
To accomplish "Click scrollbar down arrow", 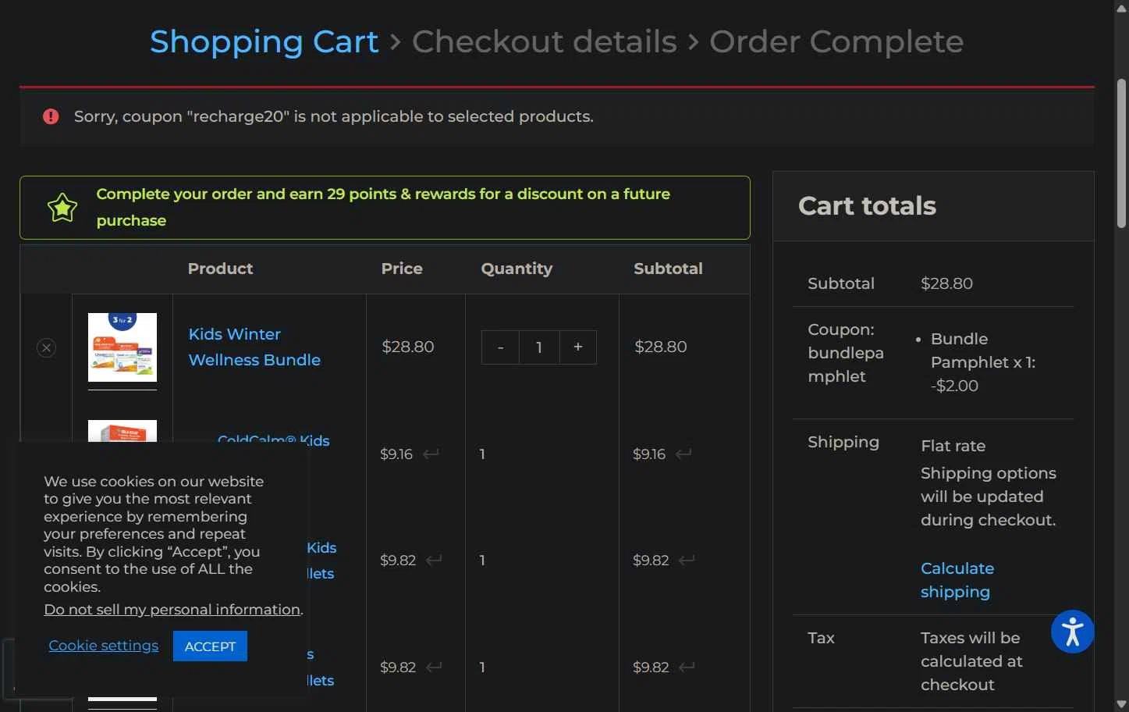I will tap(1122, 705).
